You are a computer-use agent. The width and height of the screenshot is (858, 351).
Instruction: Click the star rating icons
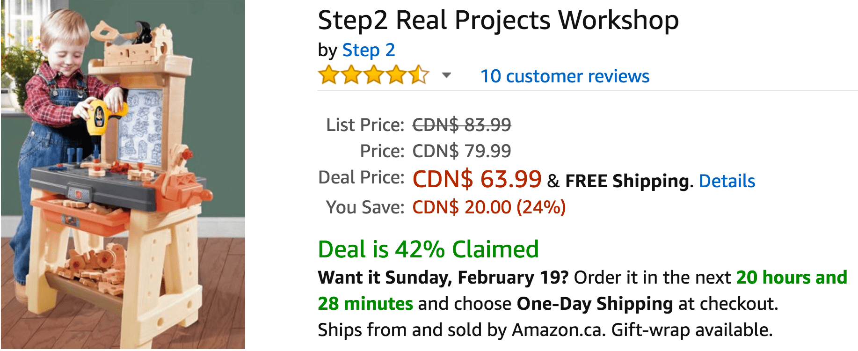tap(373, 75)
